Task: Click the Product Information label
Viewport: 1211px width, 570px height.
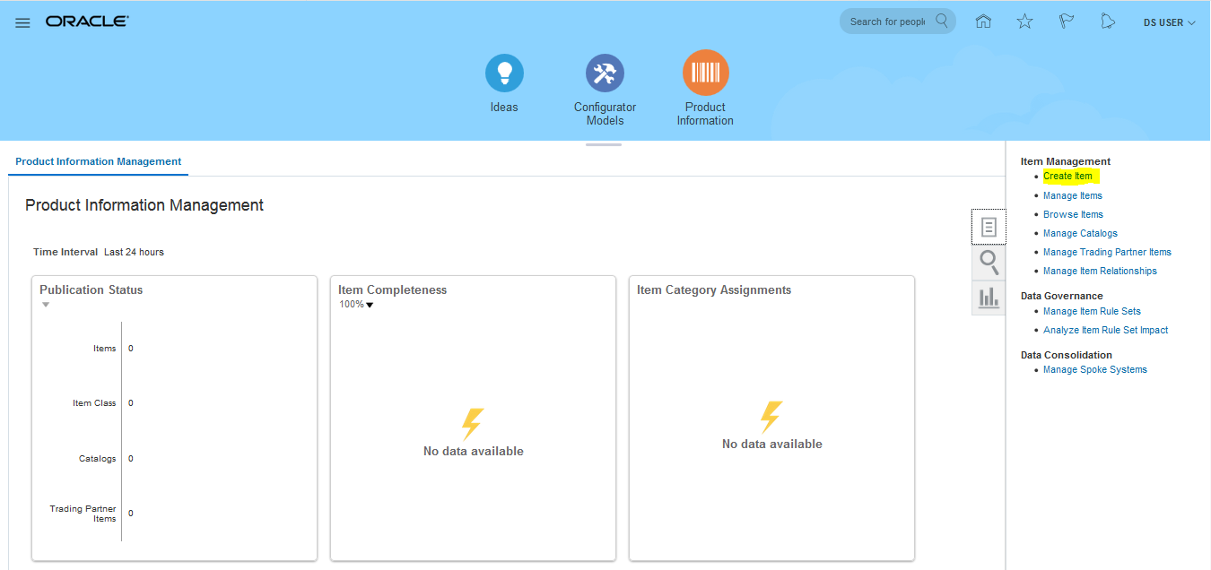Action: [x=705, y=114]
